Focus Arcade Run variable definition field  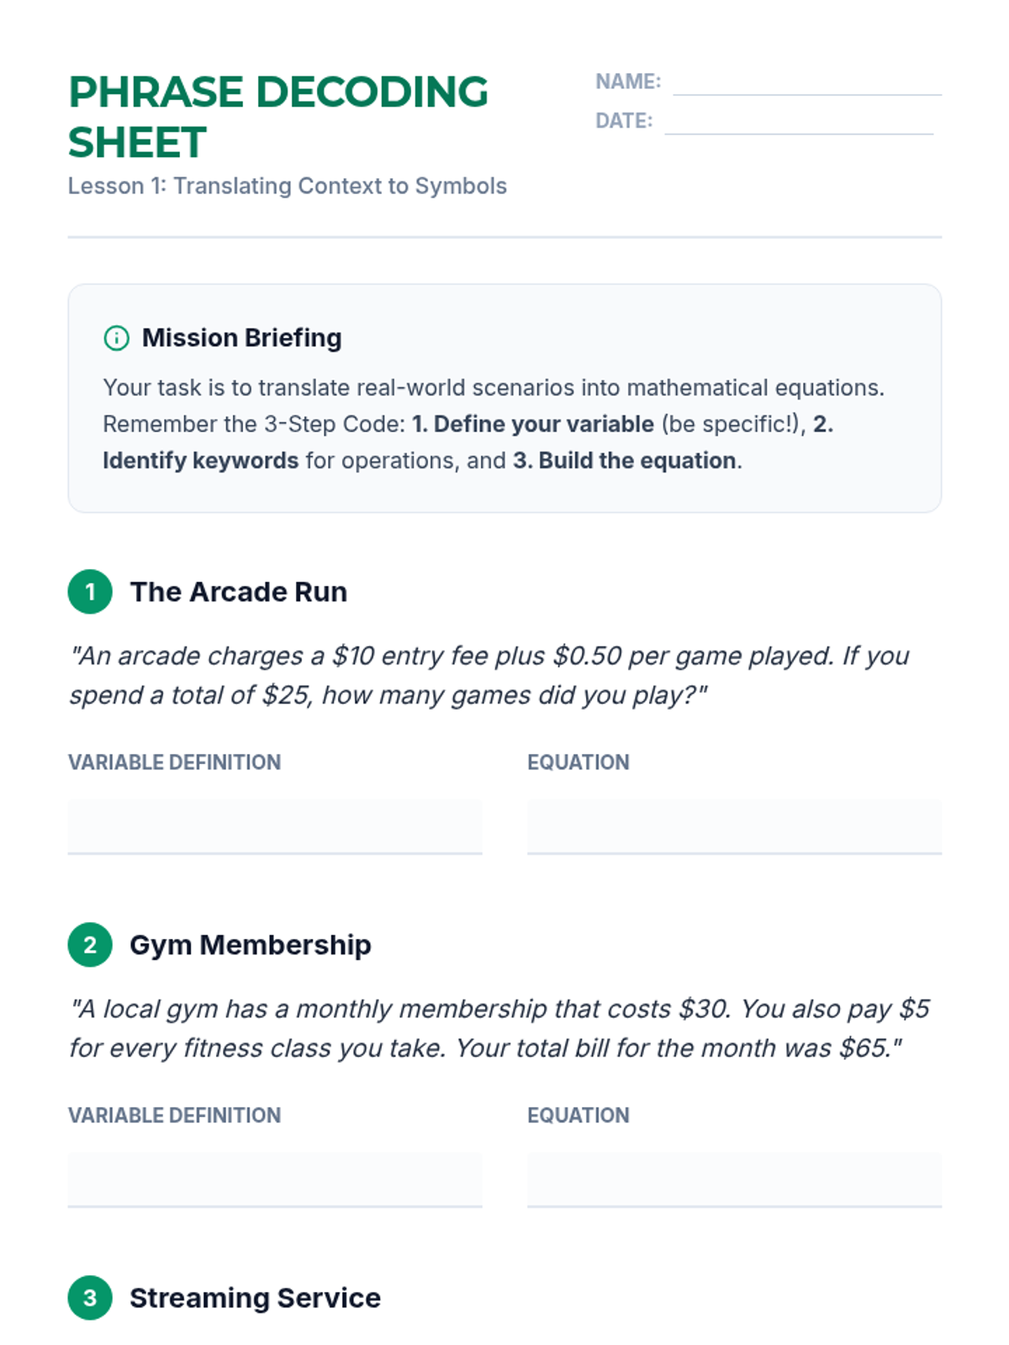click(275, 826)
